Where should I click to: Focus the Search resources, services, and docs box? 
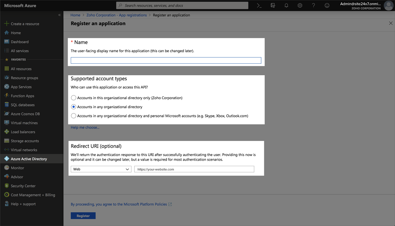tap(182, 5)
